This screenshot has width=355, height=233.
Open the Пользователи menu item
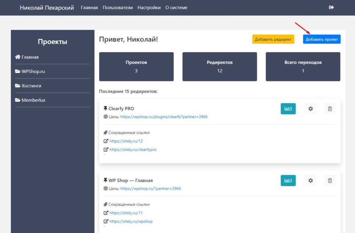point(118,8)
